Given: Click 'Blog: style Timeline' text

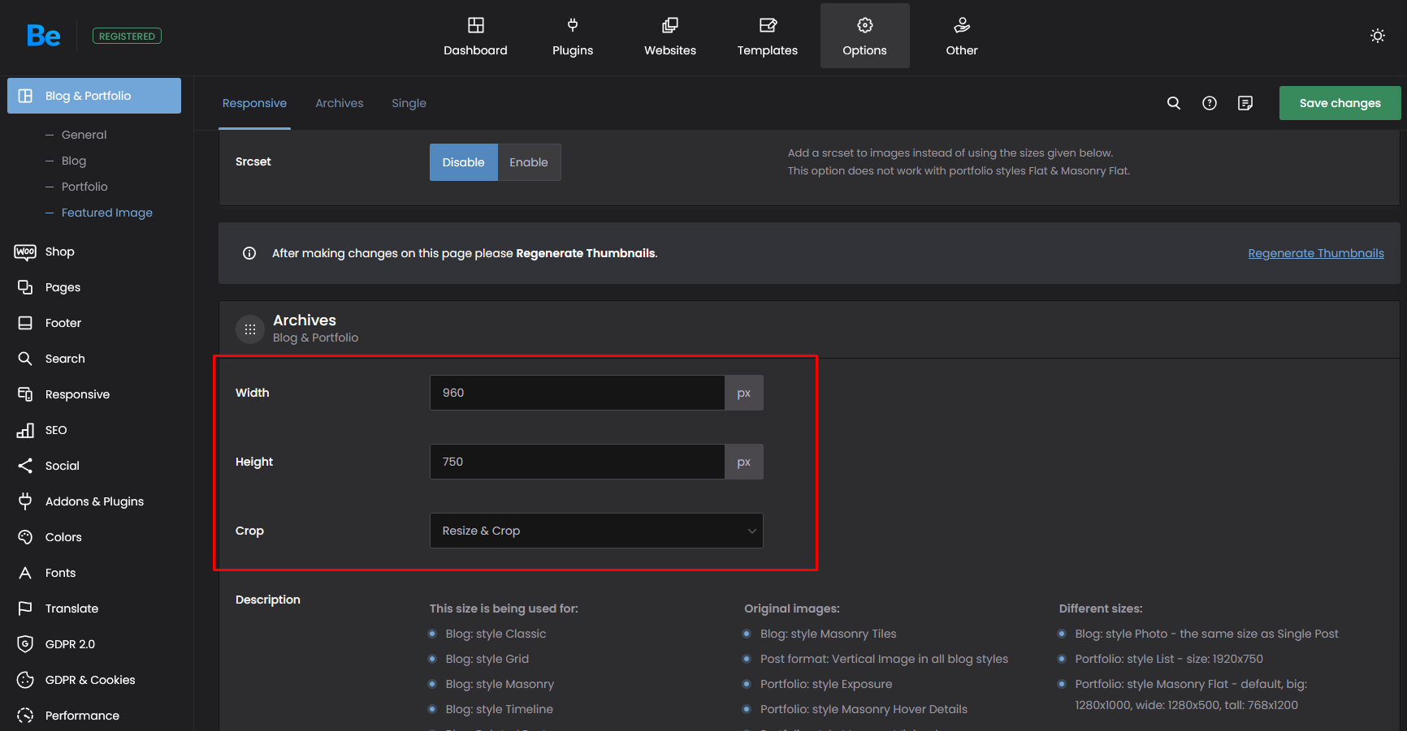Looking at the screenshot, I should (x=499, y=709).
